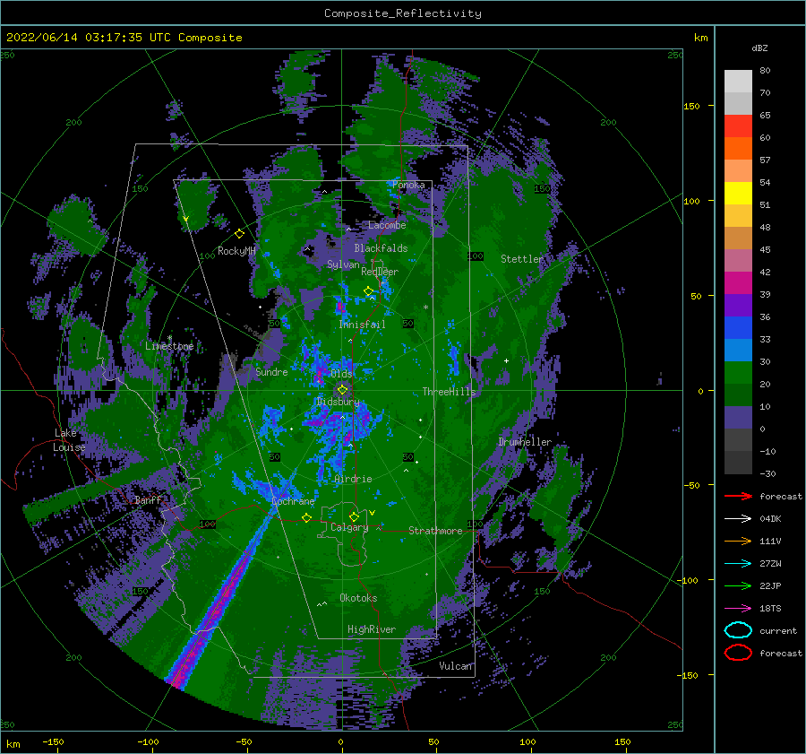Click the dBZ legend heading
This screenshot has height=754, width=806.
point(759,48)
